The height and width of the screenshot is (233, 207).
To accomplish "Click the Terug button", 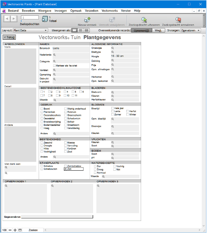I will click(x=9, y=37).
